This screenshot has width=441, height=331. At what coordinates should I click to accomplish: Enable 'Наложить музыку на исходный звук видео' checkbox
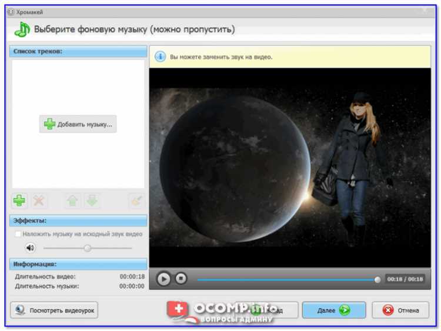(17, 234)
